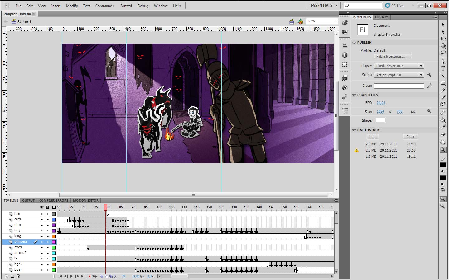Viewport: 449px width, 280px height.
Task: Toggle outline view for boy layer
Action: point(54,231)
